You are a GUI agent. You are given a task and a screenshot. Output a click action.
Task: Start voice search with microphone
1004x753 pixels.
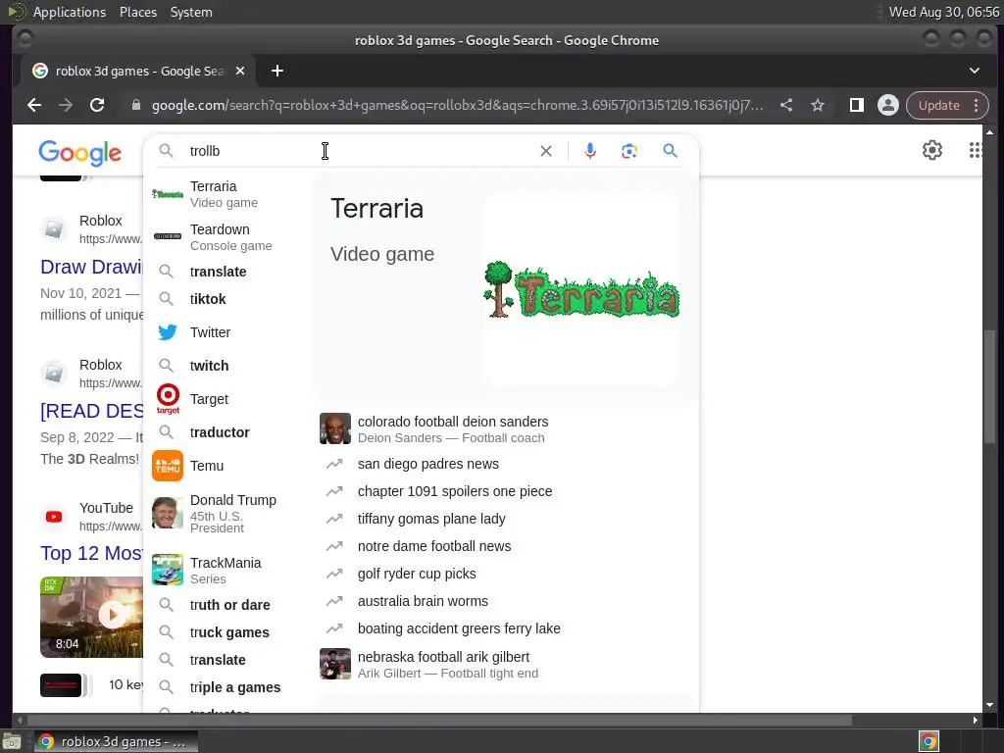coord(590,151)
